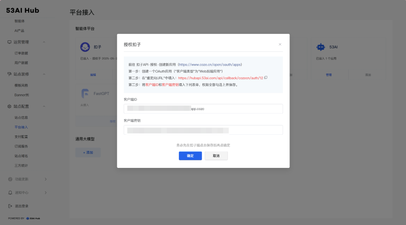This screenshot has height=225, width=406.
Task: Close the 授权扣子 dialog with the X
Action: pos(280,44)
